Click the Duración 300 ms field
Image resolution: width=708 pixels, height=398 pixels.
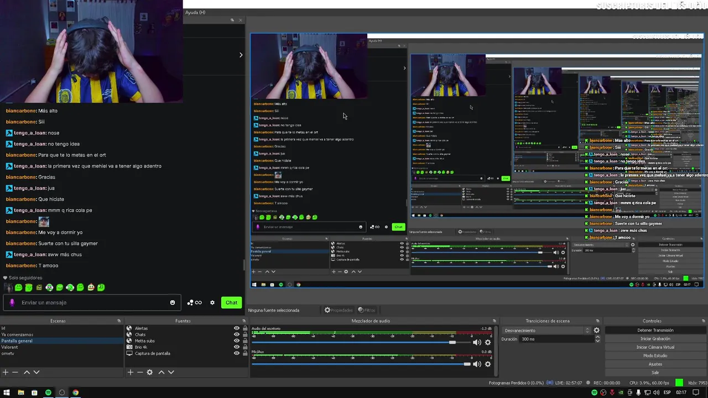tap(556, 339)
